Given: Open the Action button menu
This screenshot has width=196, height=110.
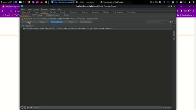Looking at the screenshot, I should 71,22.
